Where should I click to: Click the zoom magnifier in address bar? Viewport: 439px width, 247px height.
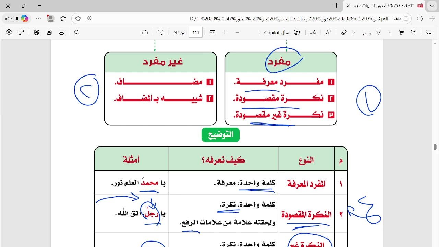(89, 19)
